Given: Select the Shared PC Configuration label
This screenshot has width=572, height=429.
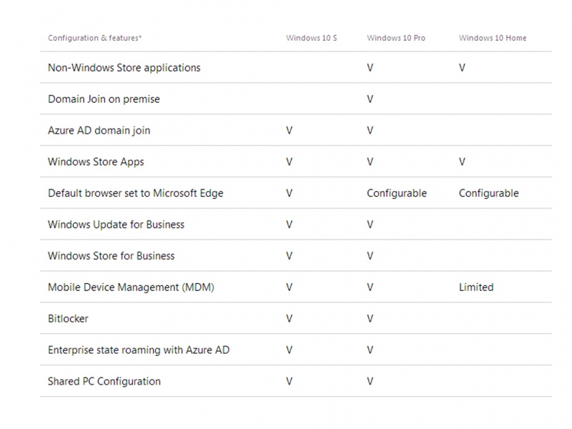Looking at the screenshot, I should click(x=104, y=382).
